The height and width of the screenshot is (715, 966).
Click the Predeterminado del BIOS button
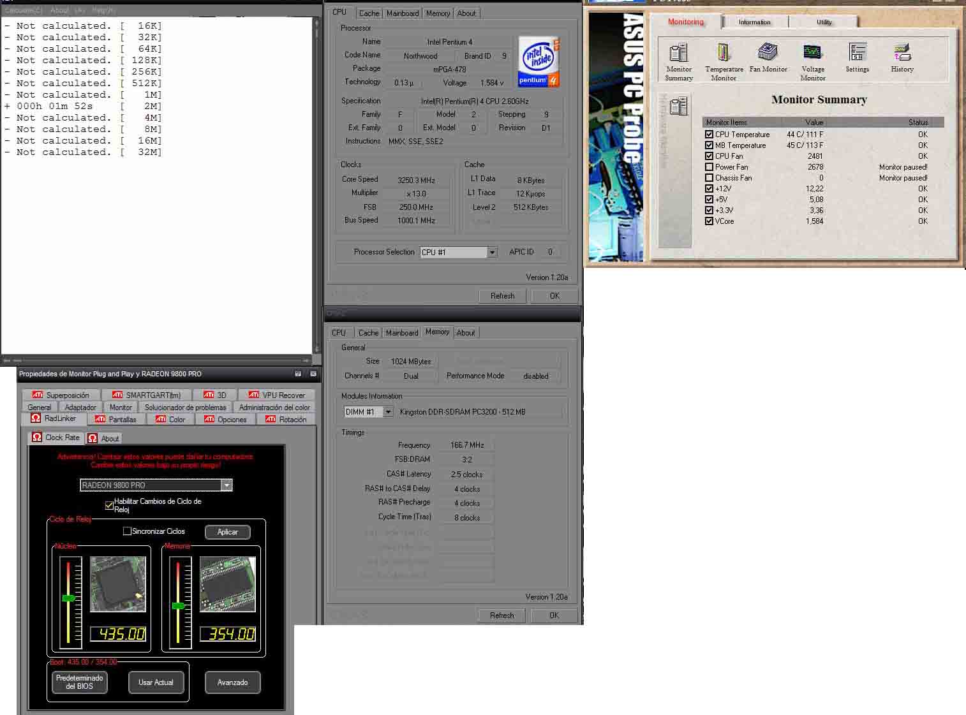79,682
